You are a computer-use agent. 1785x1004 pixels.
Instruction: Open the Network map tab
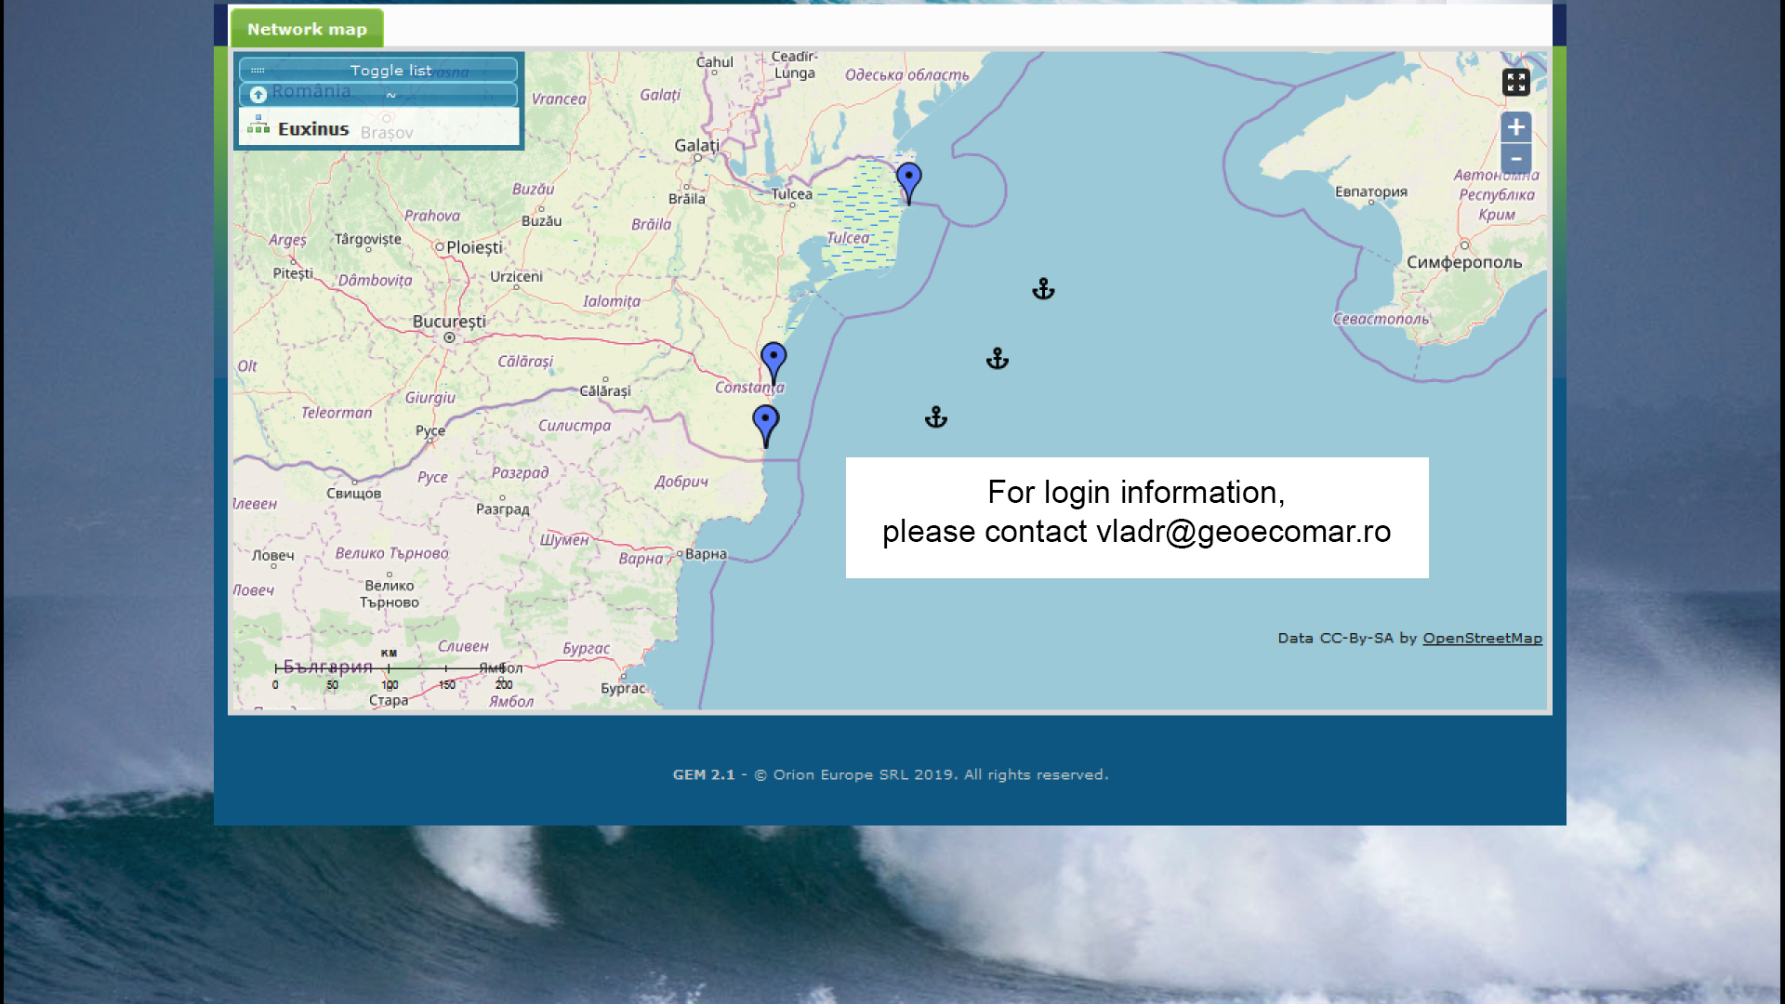[307, 29]
